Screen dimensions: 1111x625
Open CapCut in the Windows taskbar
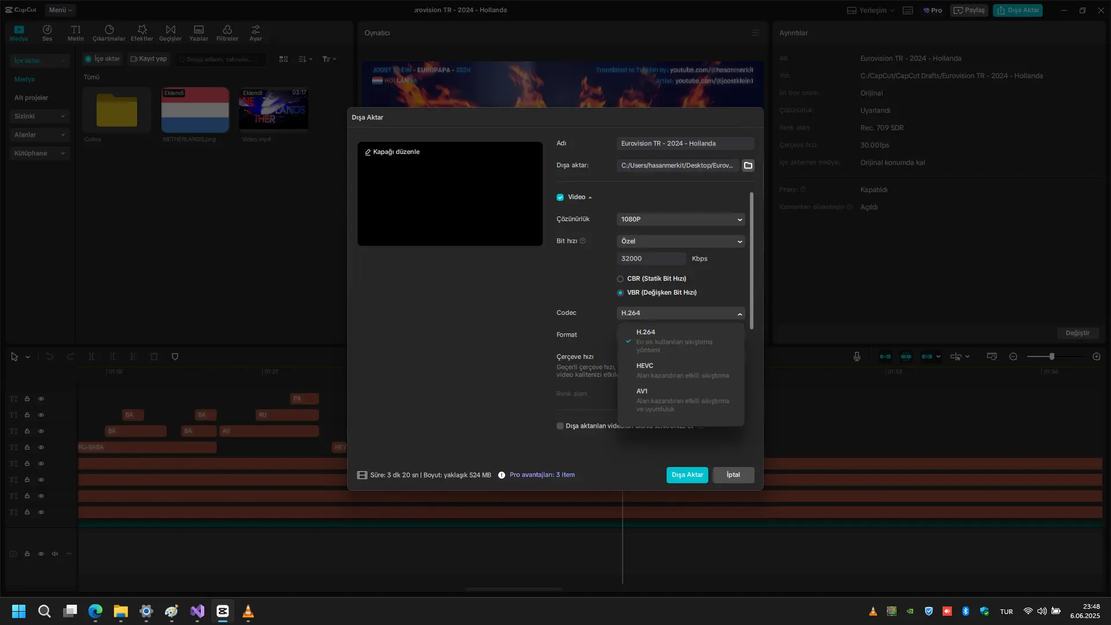[x=223, y=611]
